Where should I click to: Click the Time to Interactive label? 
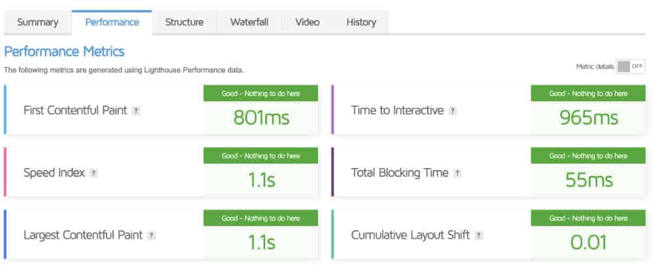pos(397,111)
